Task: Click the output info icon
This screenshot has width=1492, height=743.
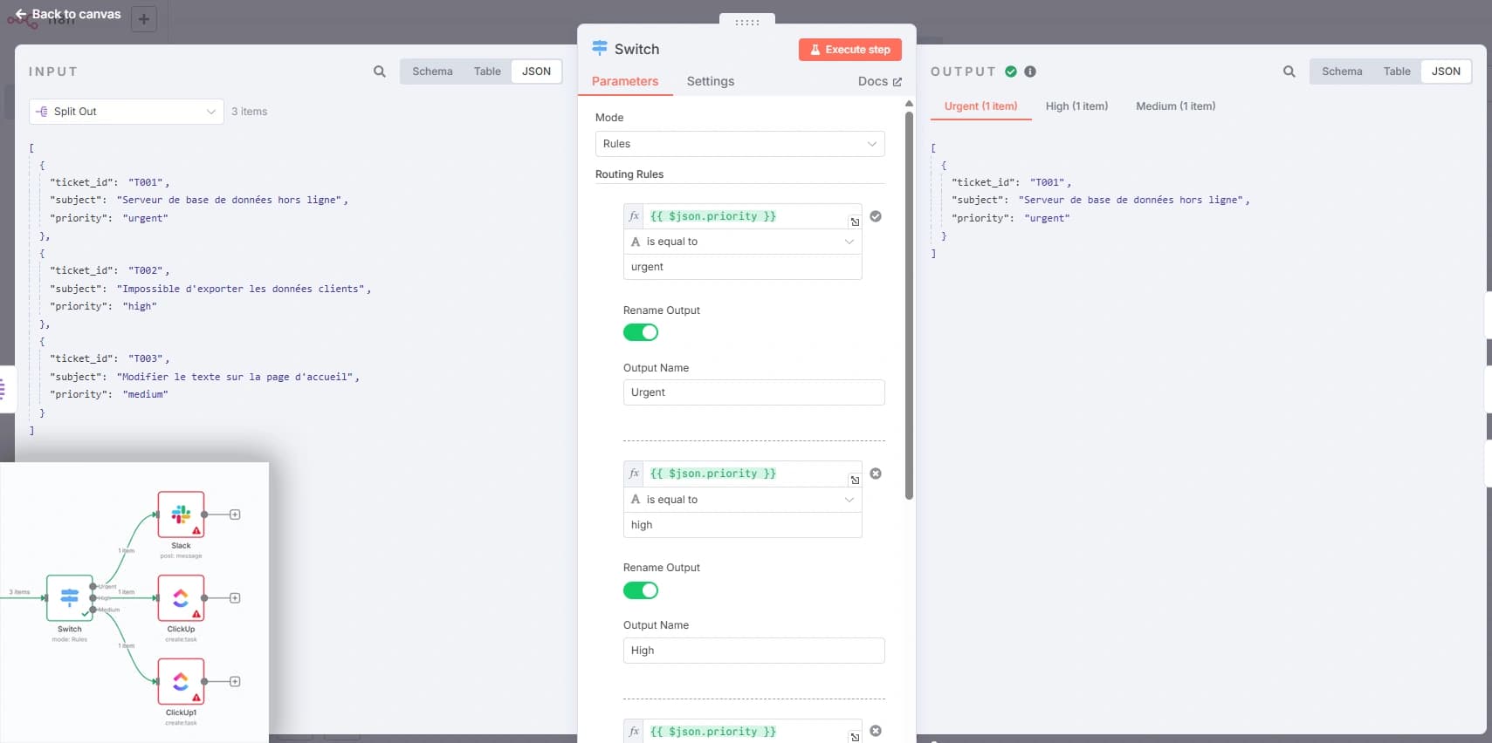Action: pyautogui.click(x=1030, y=72)
